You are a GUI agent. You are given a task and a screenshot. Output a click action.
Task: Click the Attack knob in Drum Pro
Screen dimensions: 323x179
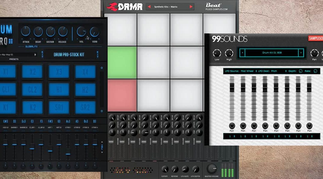26,31
